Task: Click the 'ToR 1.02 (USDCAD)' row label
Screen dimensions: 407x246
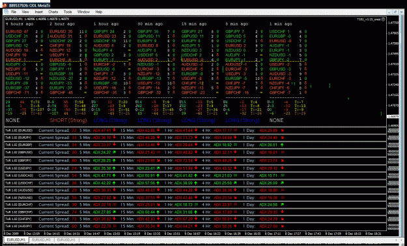Action: click(x=18, y=176)
